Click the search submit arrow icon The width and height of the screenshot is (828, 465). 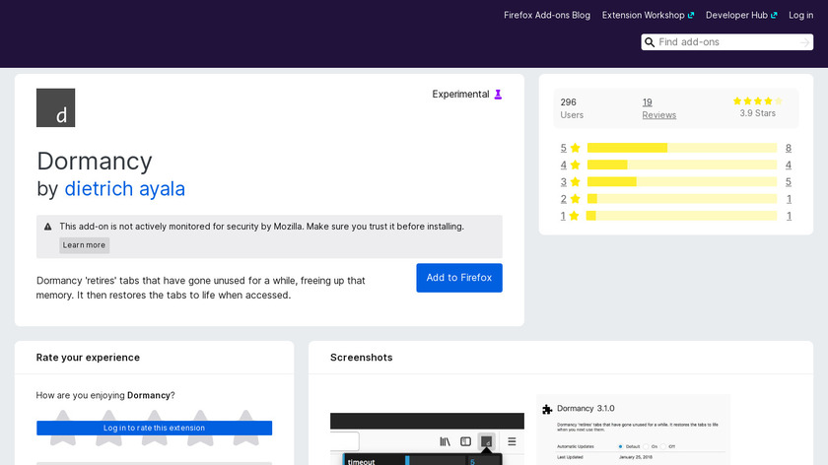(x=805, y=42)
